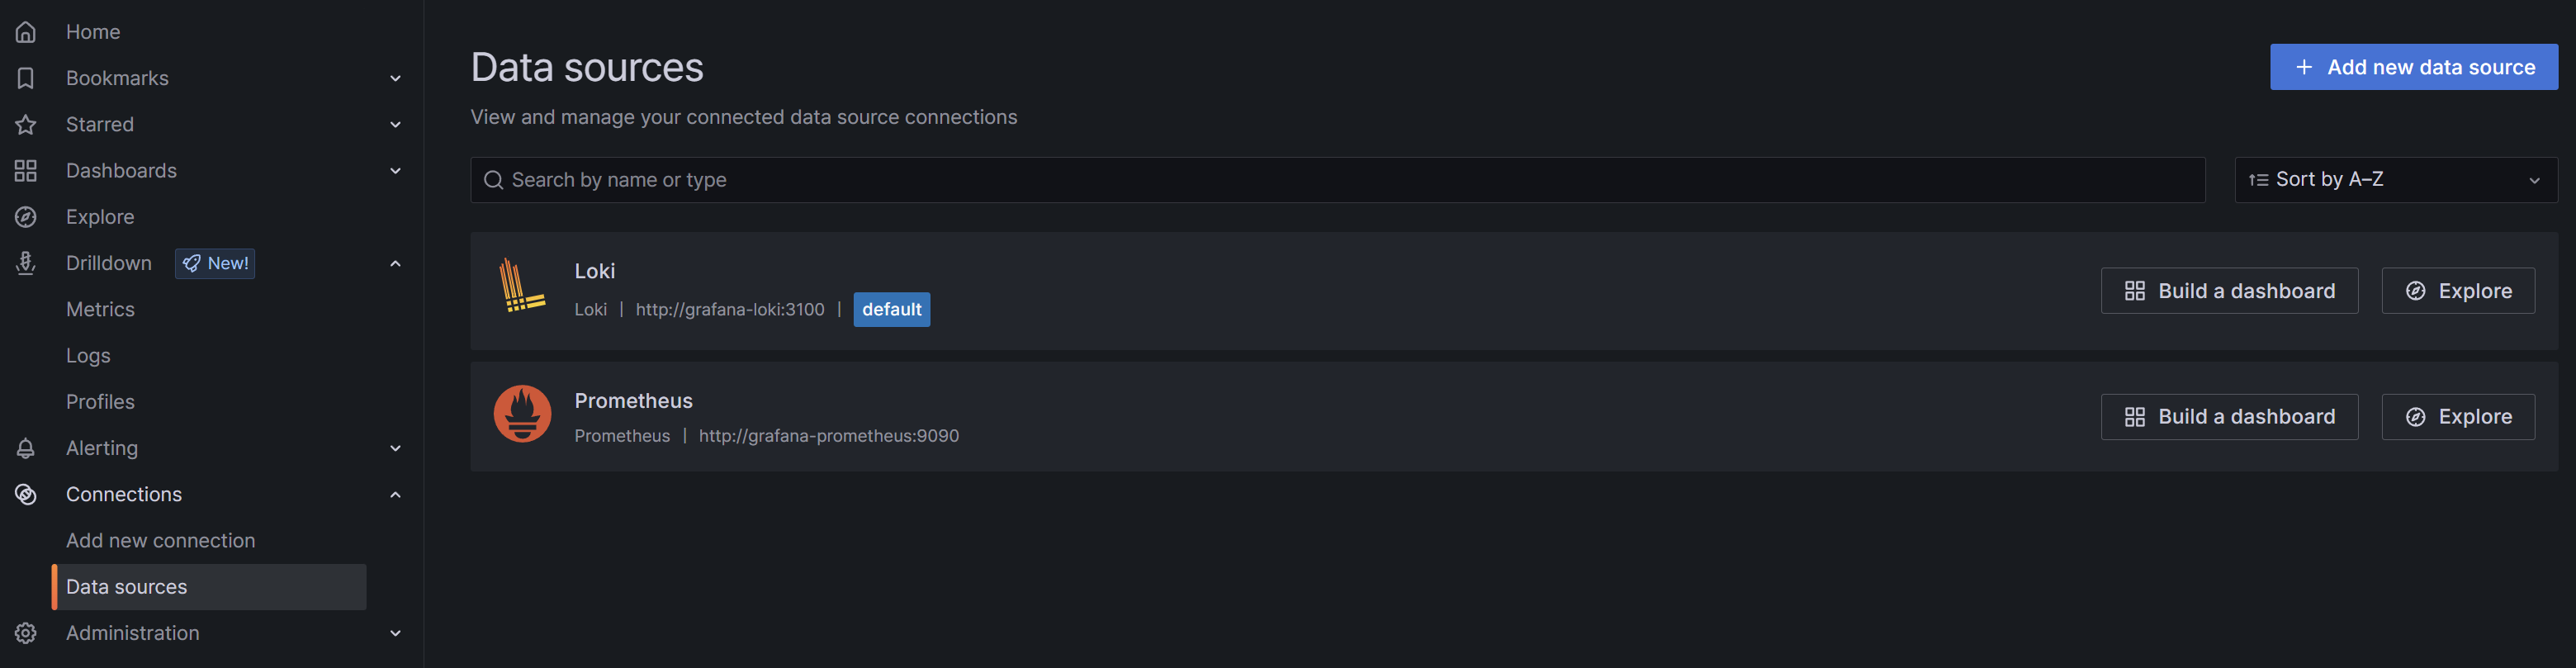Open Metrics under Drilldown
The width and height of the screenshot is (2576, 668).
click(x=100, y=310)
